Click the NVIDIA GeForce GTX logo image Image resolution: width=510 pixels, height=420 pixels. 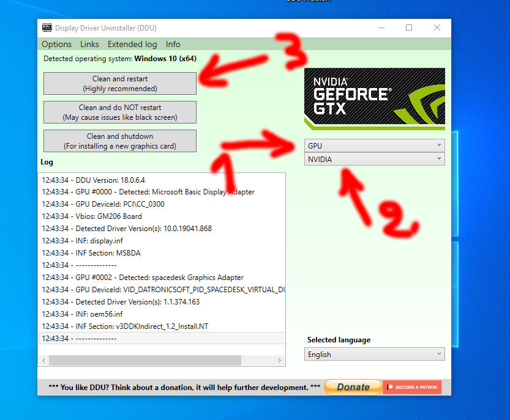coord(375,99)
